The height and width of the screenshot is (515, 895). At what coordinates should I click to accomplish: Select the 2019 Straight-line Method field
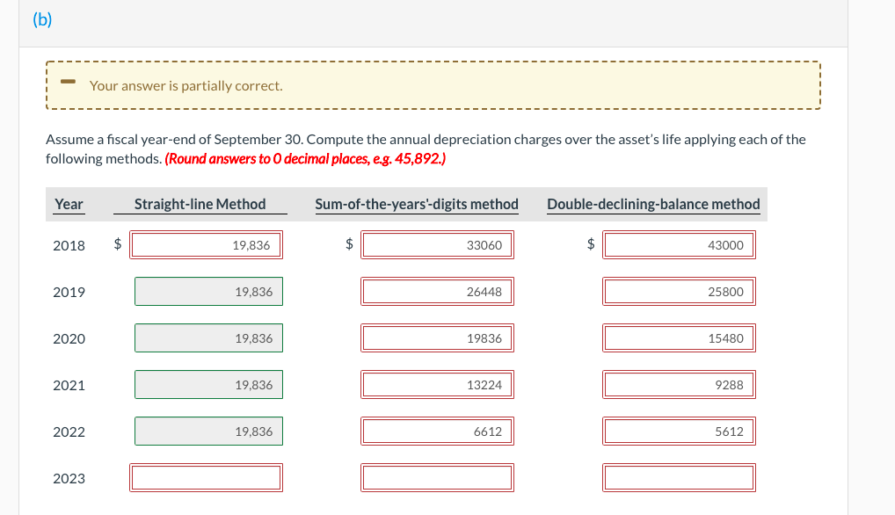coord(209,292)
